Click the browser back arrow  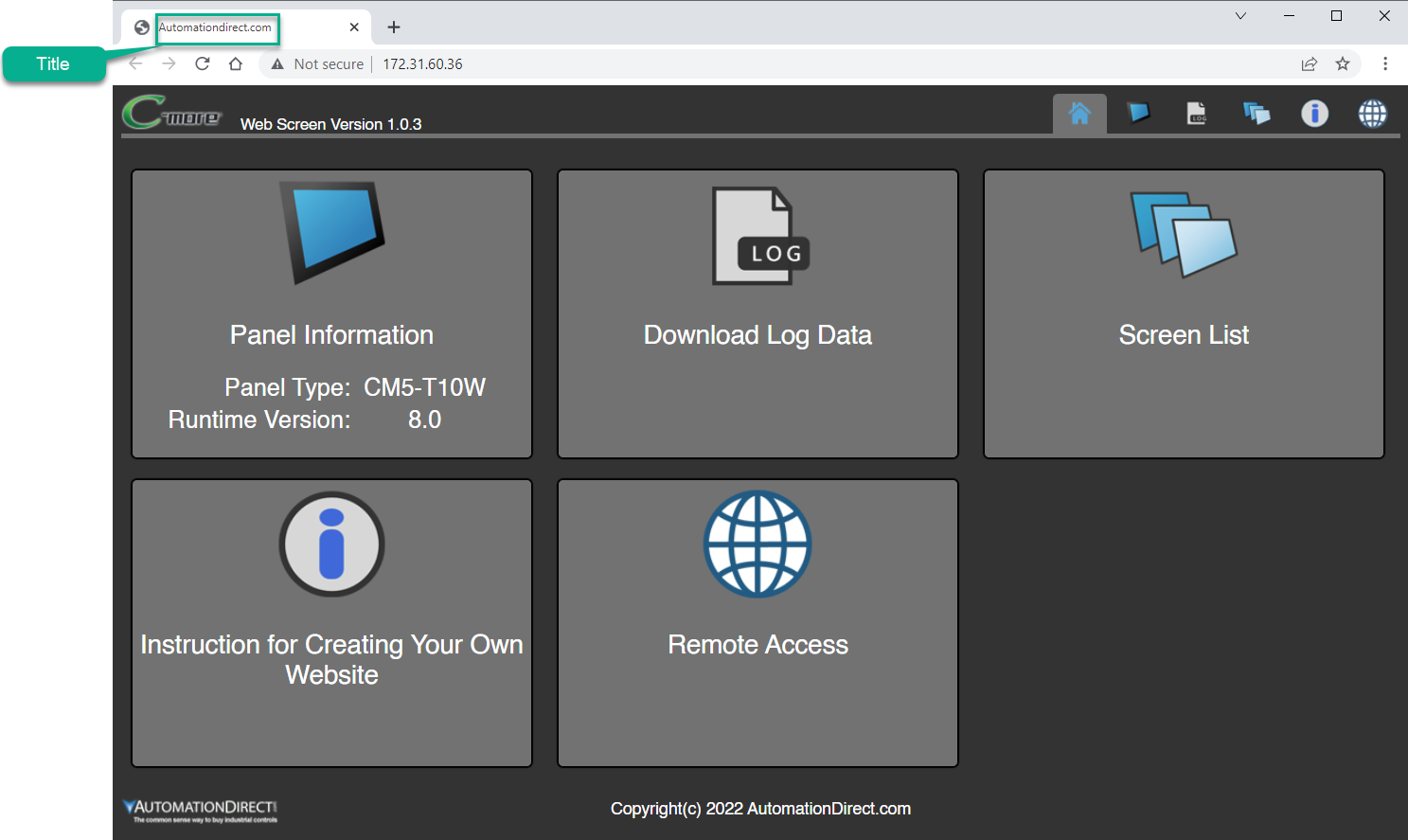point(135,63)
